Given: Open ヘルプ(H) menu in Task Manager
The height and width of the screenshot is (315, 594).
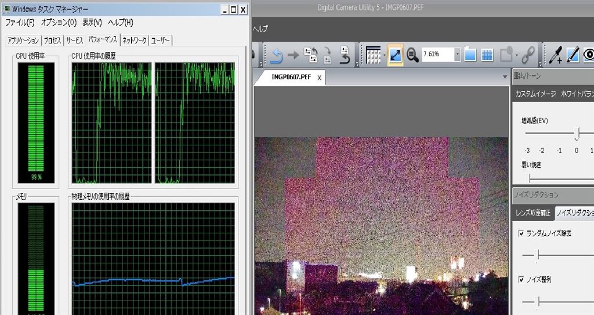Looking at the screenshot, I should click(x=121, y=23).
